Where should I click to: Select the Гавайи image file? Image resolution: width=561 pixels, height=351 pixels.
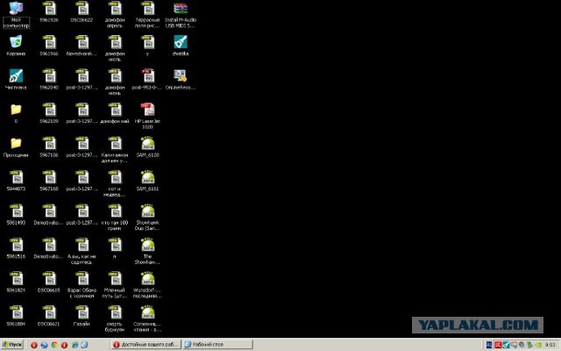pos(82,316)
